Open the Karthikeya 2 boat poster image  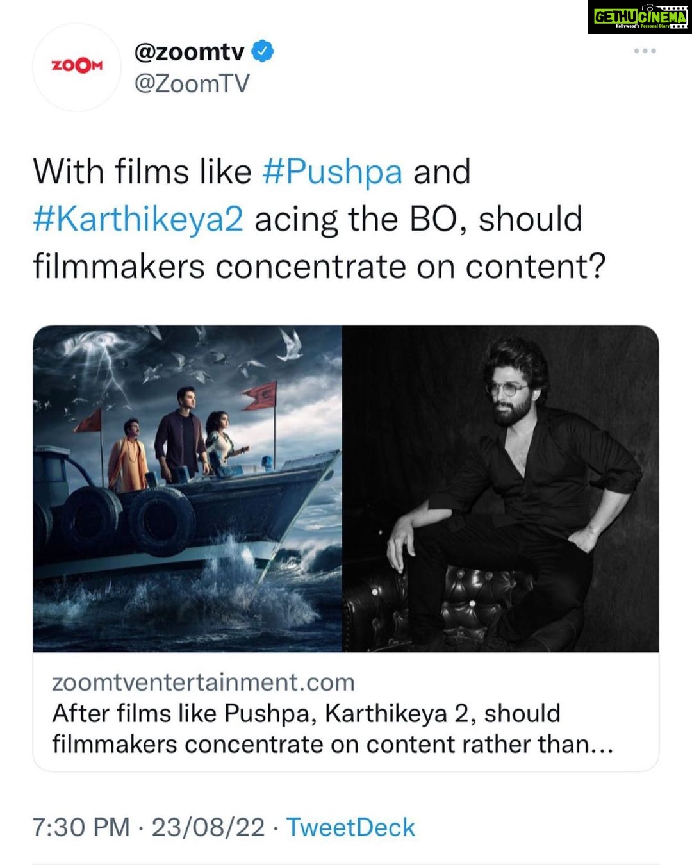tap(187, 488)
